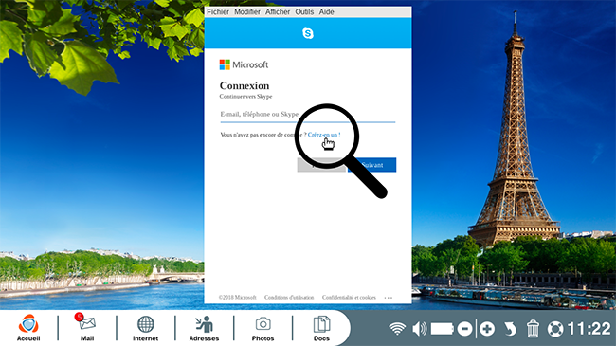Click the Continuer vers Skype text

[246, 97]
